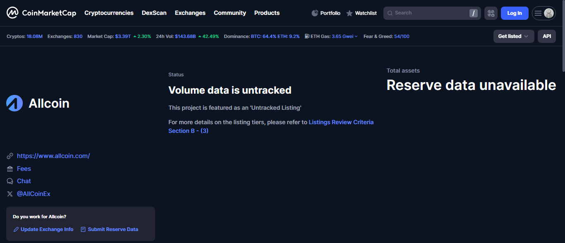Open the allcoin.com website link
The image size is (565, 243).
click(53, 156)
